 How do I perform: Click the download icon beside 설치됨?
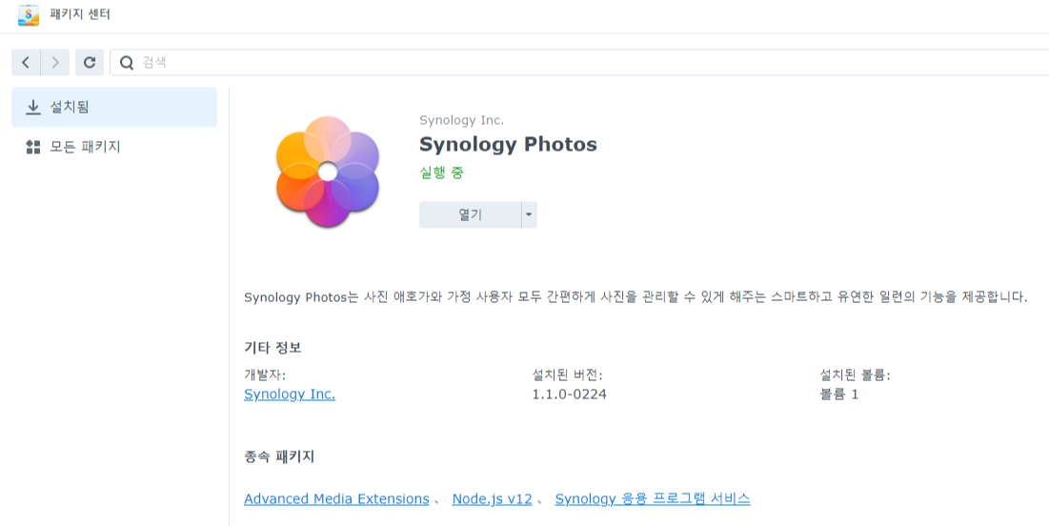coord(32,107)
